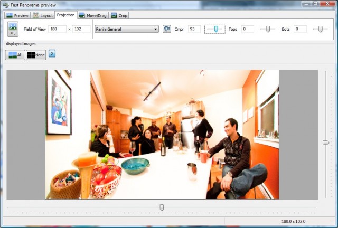Click the Bots value input field

300,29
